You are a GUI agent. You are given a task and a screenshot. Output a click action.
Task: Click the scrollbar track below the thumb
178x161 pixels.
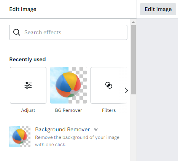coord(133,127)
